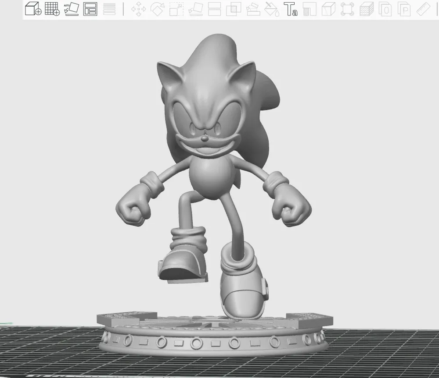Select the support painting brush tool

[x=253, y=9]
